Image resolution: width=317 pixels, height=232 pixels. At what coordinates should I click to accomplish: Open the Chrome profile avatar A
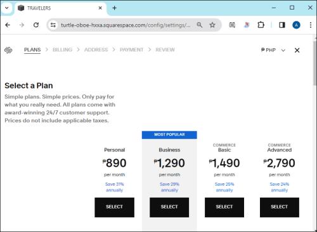pos(296,25)
